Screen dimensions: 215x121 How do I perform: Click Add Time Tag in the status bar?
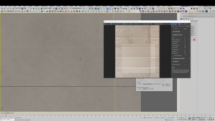tap(170, 120)
